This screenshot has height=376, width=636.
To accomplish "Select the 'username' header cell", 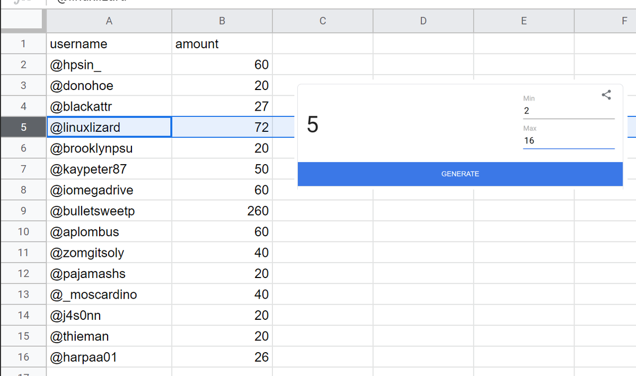I will click(x=109, y=44).
